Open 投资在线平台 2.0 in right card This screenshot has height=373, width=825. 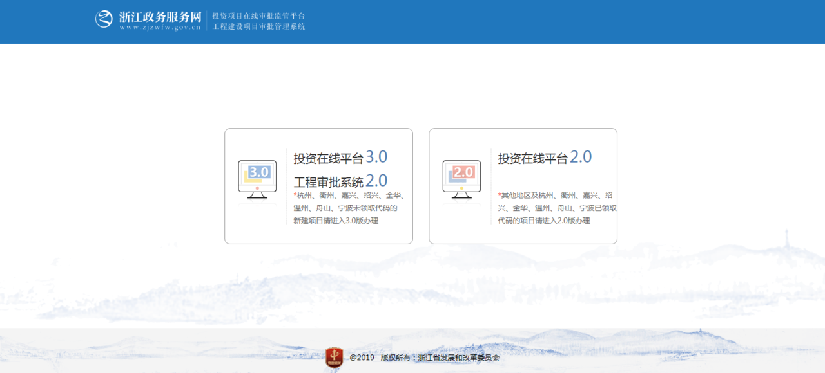point(532,158)
